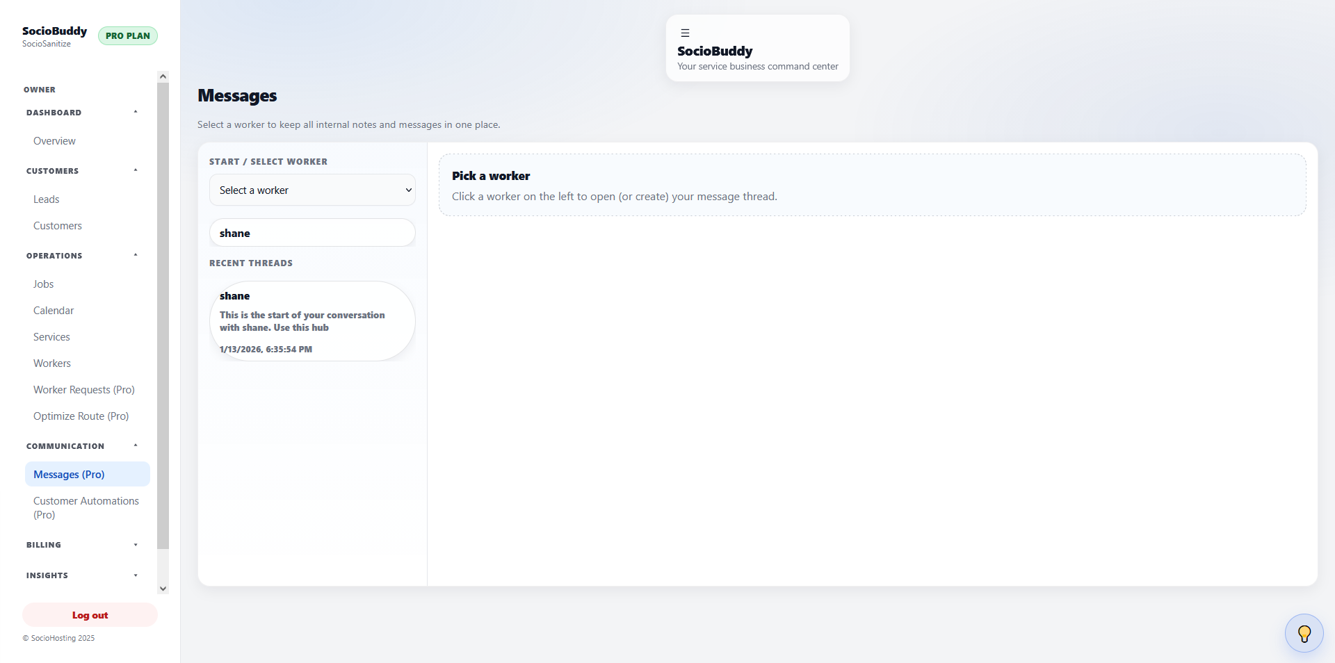
Task: Click the lightbulb help icon
Action: pos(1304,633)
